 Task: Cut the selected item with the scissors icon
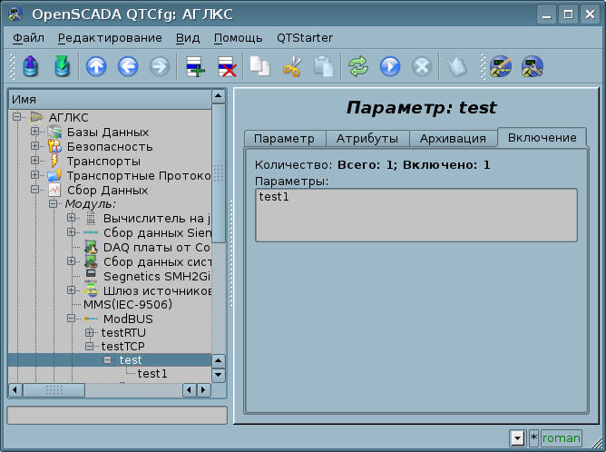pos(291,66)
